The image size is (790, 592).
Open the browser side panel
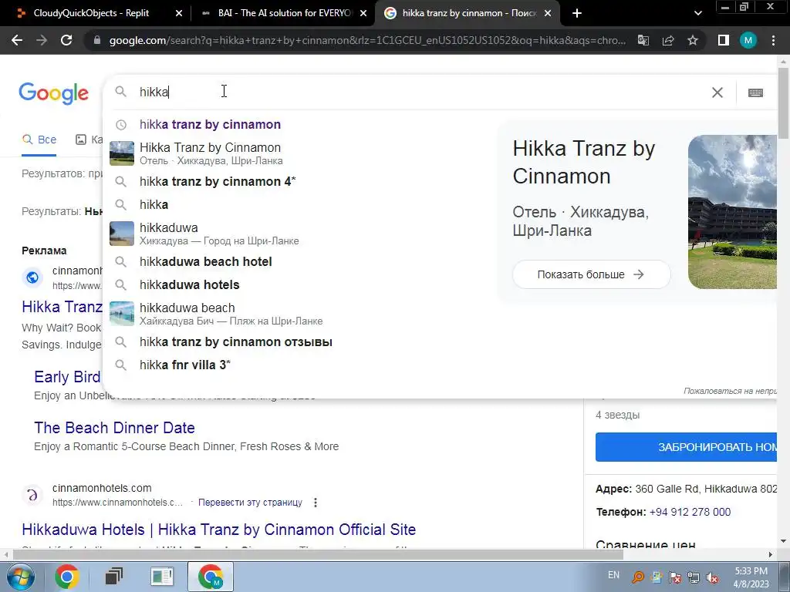pyautogui.click(x=724, y=40)
